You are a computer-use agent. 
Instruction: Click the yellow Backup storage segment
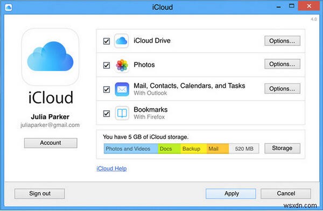tap(194, 149)
